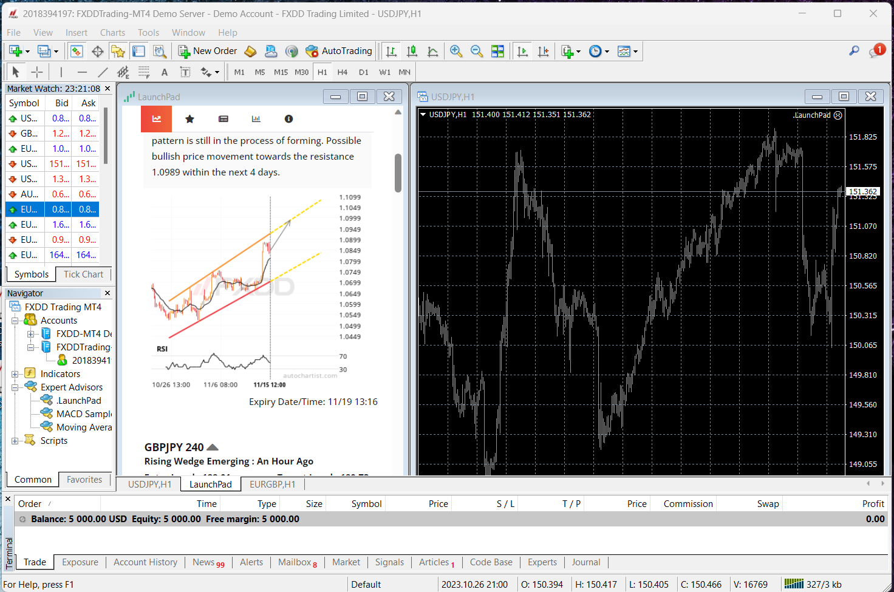Select the Fibonacci retracement tool
This screenshot has width=894, height=592.
[x=144, y=72]
